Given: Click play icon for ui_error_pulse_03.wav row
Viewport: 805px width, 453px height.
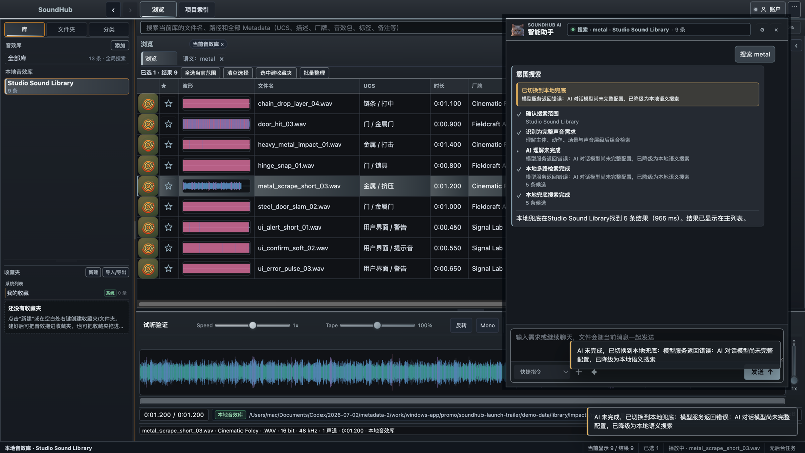Looking at the screenshot, I should click(148, 269).
